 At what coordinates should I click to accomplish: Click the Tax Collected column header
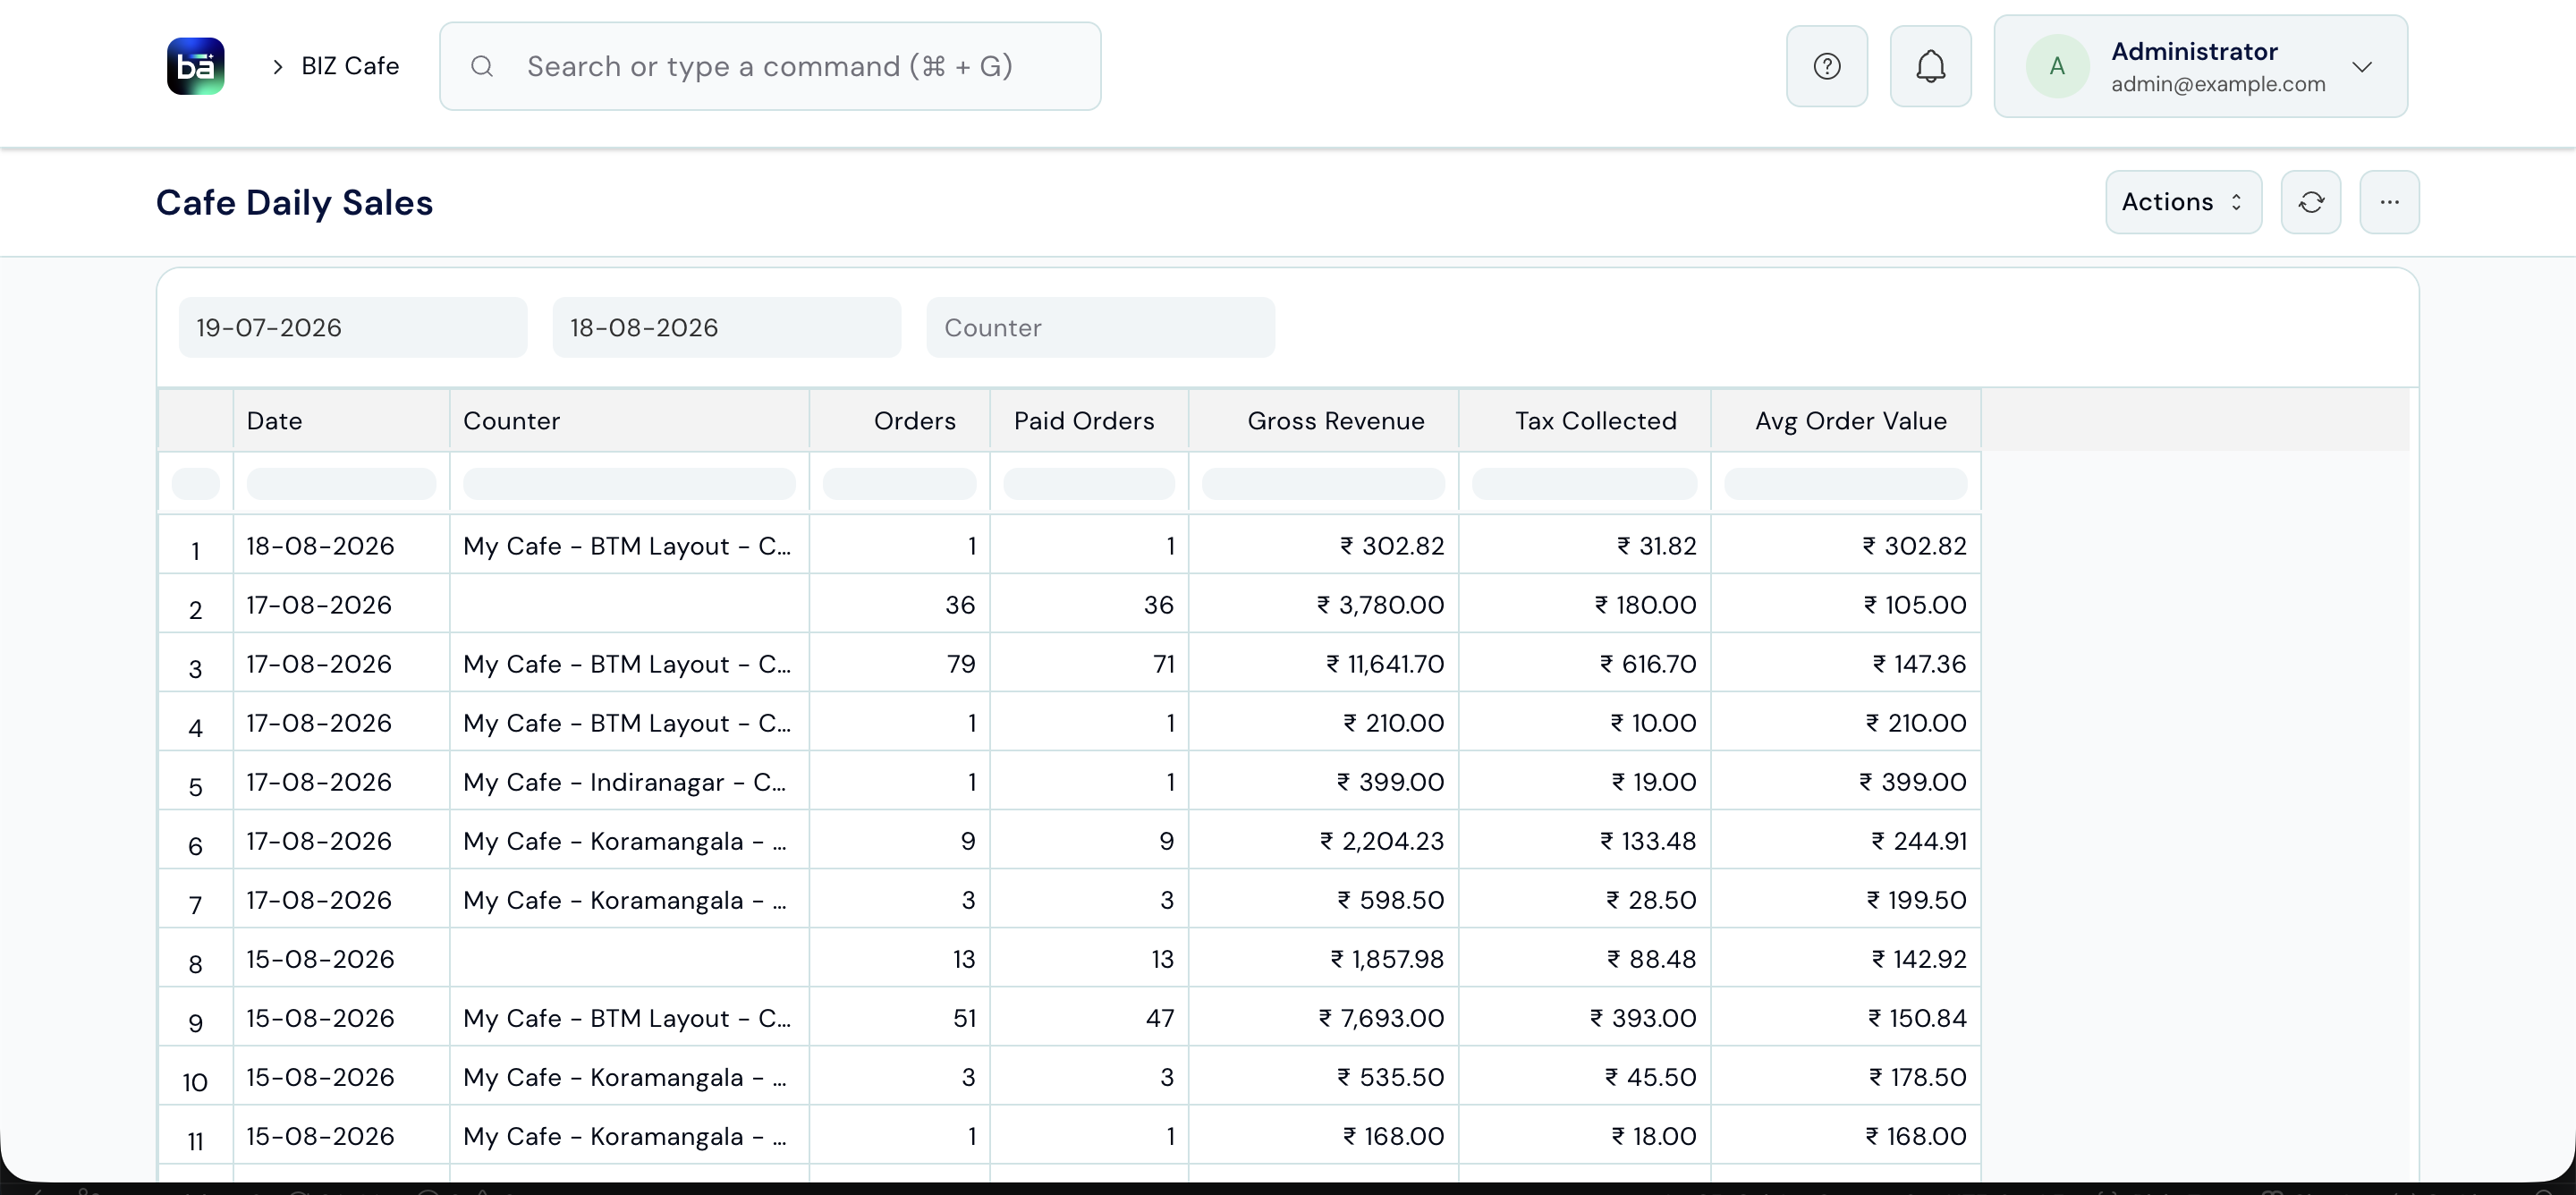1584,421
